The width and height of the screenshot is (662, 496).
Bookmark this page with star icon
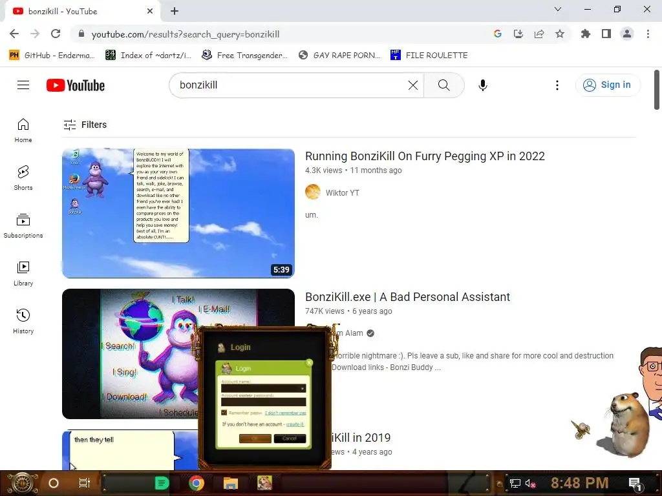pos(560,34)
